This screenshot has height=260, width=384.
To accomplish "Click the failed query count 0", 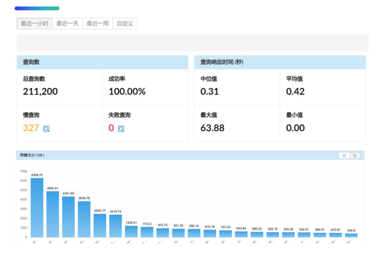I will [x=111, y=128].
